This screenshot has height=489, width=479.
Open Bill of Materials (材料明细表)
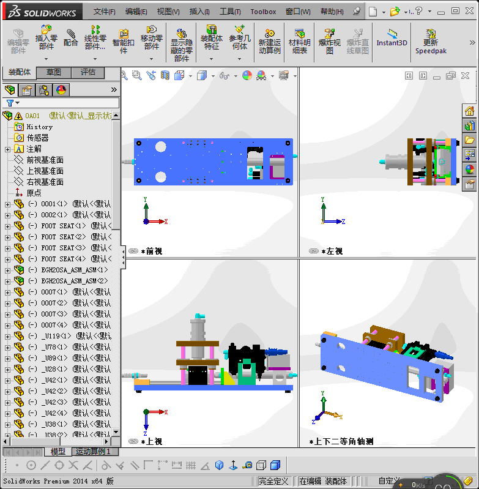[300, 41]
